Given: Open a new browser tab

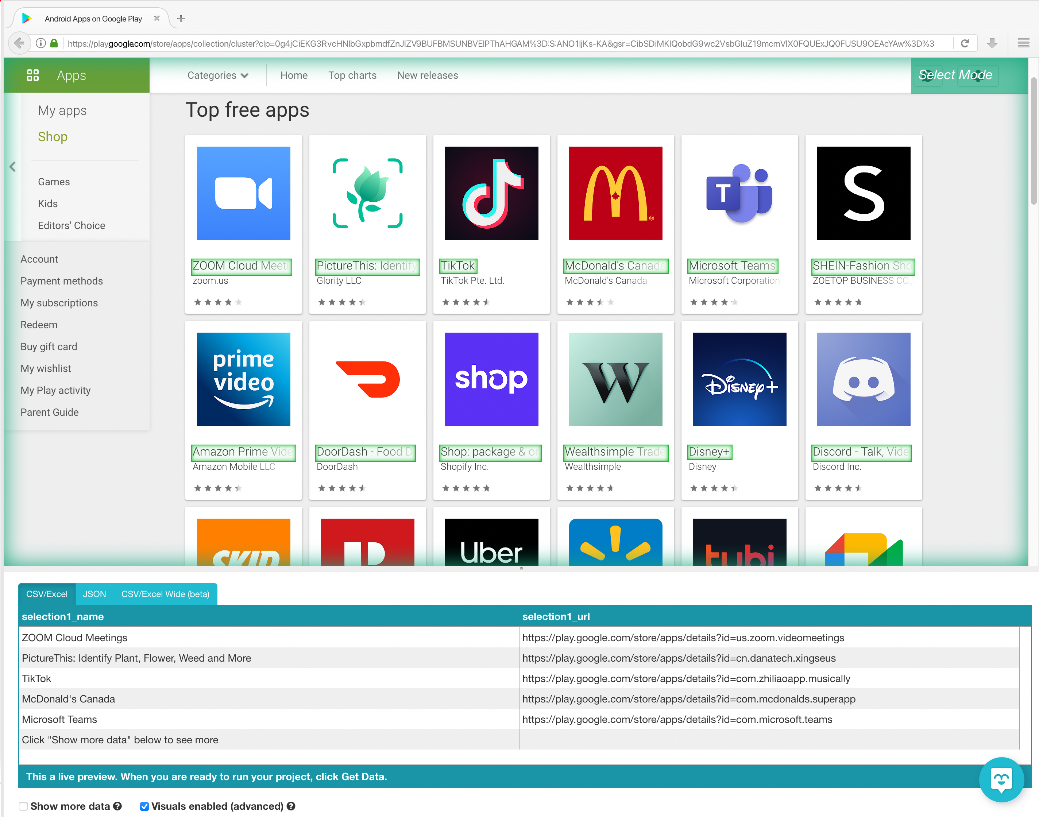Looking at the screenshot, I should click(181, 19).
